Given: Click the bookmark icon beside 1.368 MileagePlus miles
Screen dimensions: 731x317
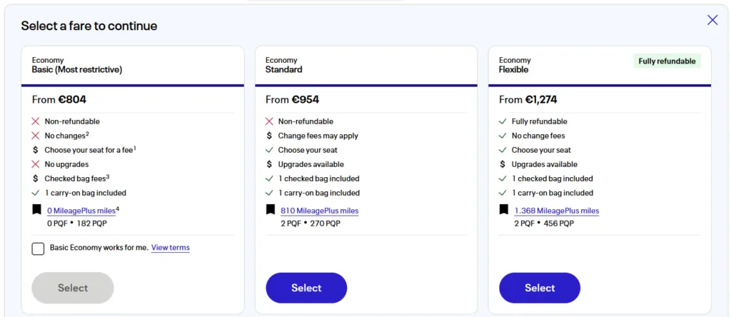Looking at the screenshot, I should [x=503, y=210].
